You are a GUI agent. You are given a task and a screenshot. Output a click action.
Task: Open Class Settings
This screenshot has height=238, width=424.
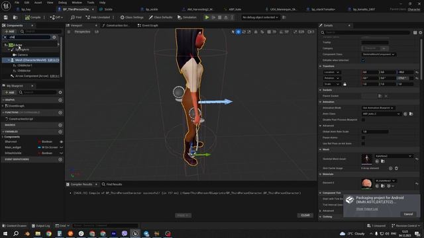(x=132, y=17)
